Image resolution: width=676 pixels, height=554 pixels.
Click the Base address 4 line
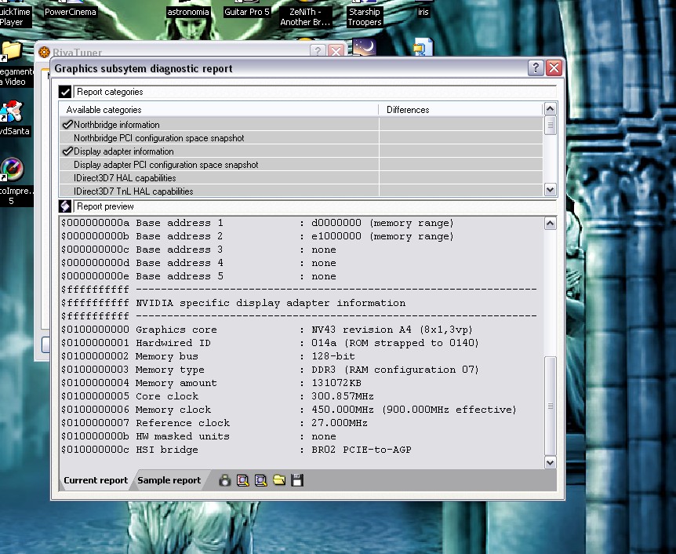tap(198, 263)
